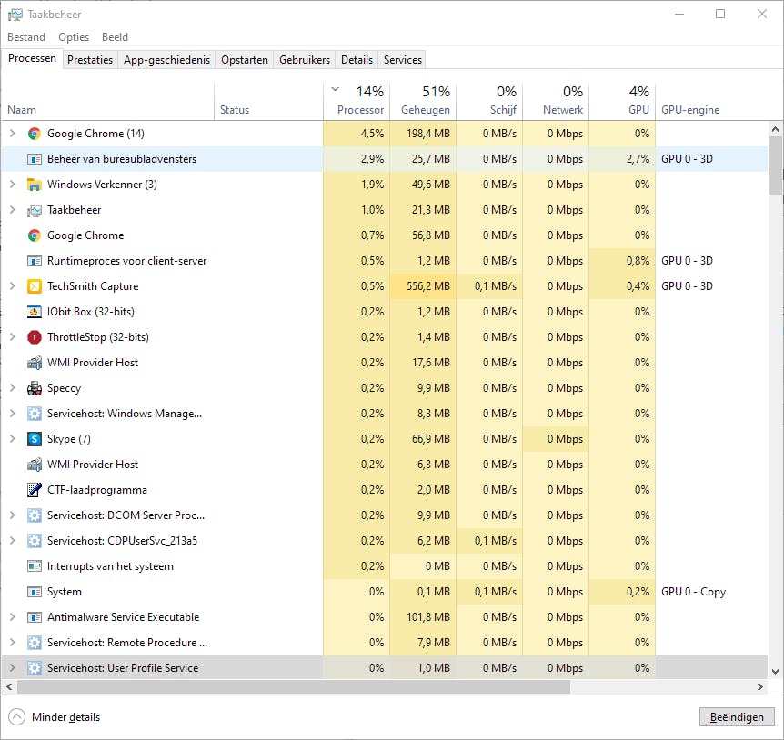Click the Speccy process icon
This screenshot has width=784, height=740.
34,388
